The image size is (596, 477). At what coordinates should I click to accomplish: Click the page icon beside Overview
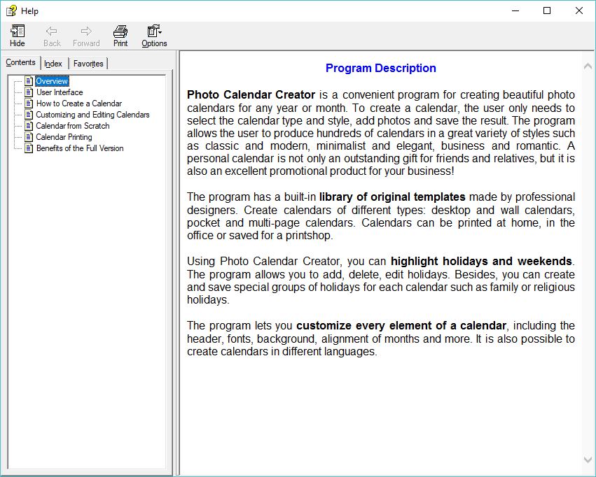(x=29, y=81)
